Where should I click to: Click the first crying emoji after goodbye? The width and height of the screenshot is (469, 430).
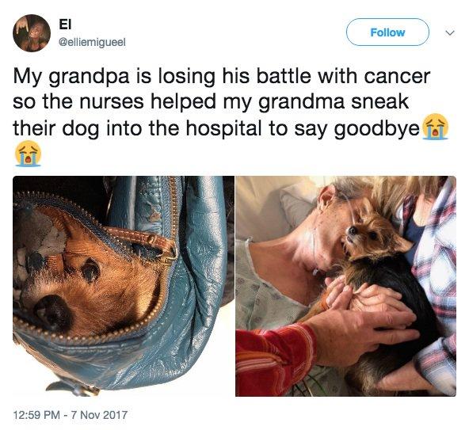coord(435,127)
